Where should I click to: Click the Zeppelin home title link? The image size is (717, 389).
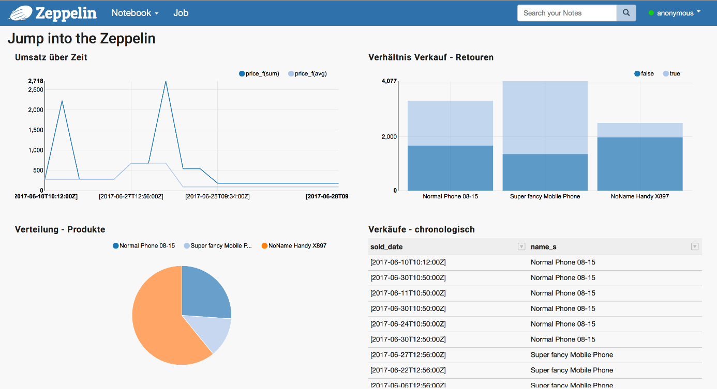[66, 13]
